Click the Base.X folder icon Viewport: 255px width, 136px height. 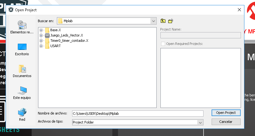tap(47, 30)
